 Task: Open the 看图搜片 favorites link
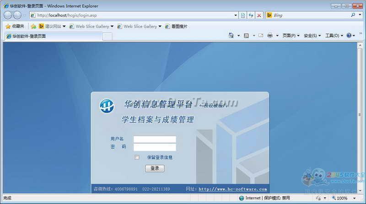(x=176, y=27)
